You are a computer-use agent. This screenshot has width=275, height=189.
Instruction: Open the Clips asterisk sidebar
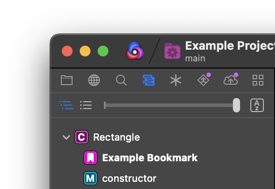pyautogui.click(x=176, y=80)
